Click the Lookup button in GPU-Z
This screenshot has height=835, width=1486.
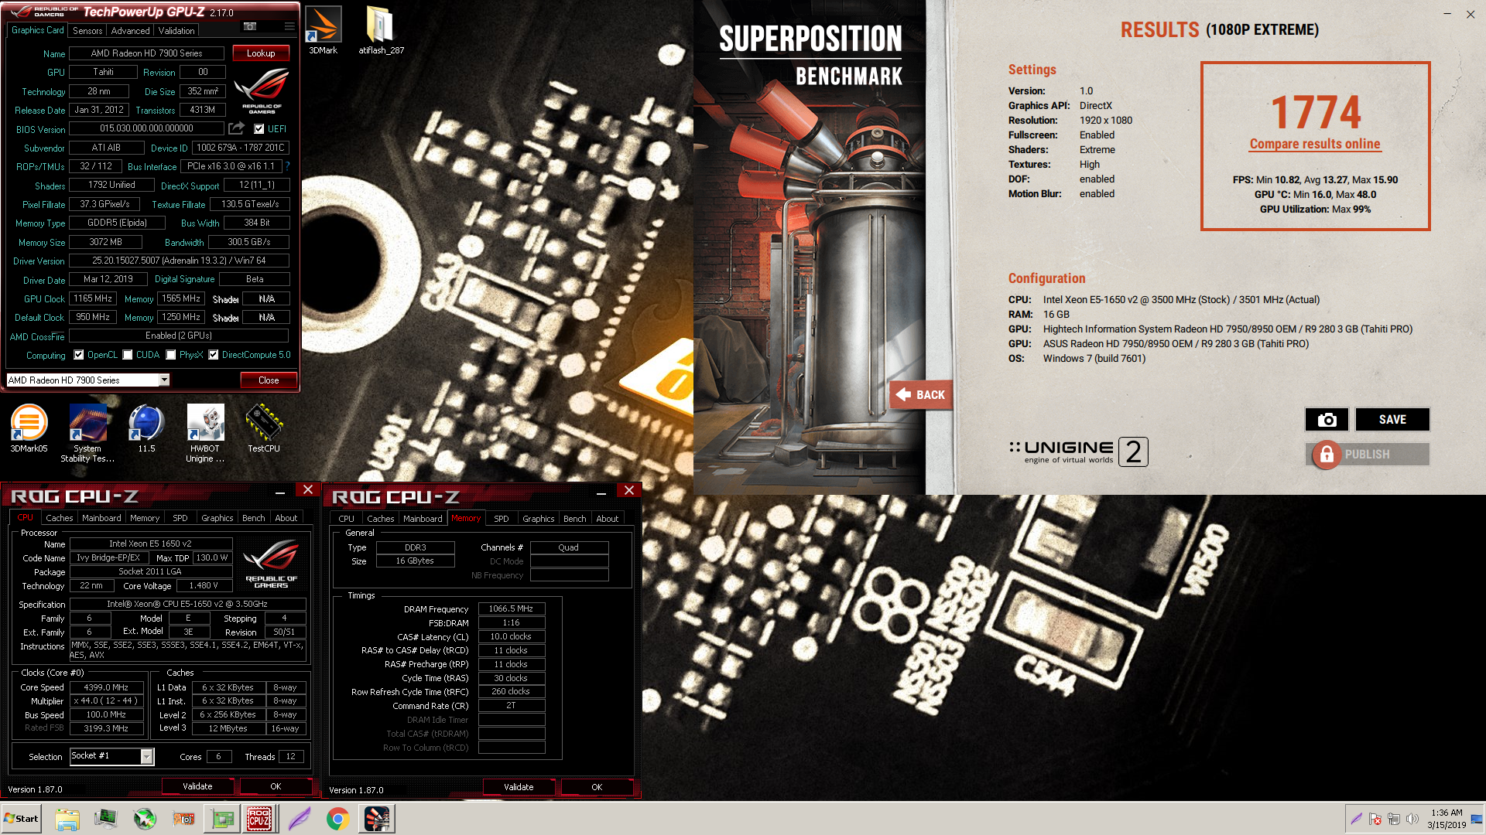click(x=261, y=53)
